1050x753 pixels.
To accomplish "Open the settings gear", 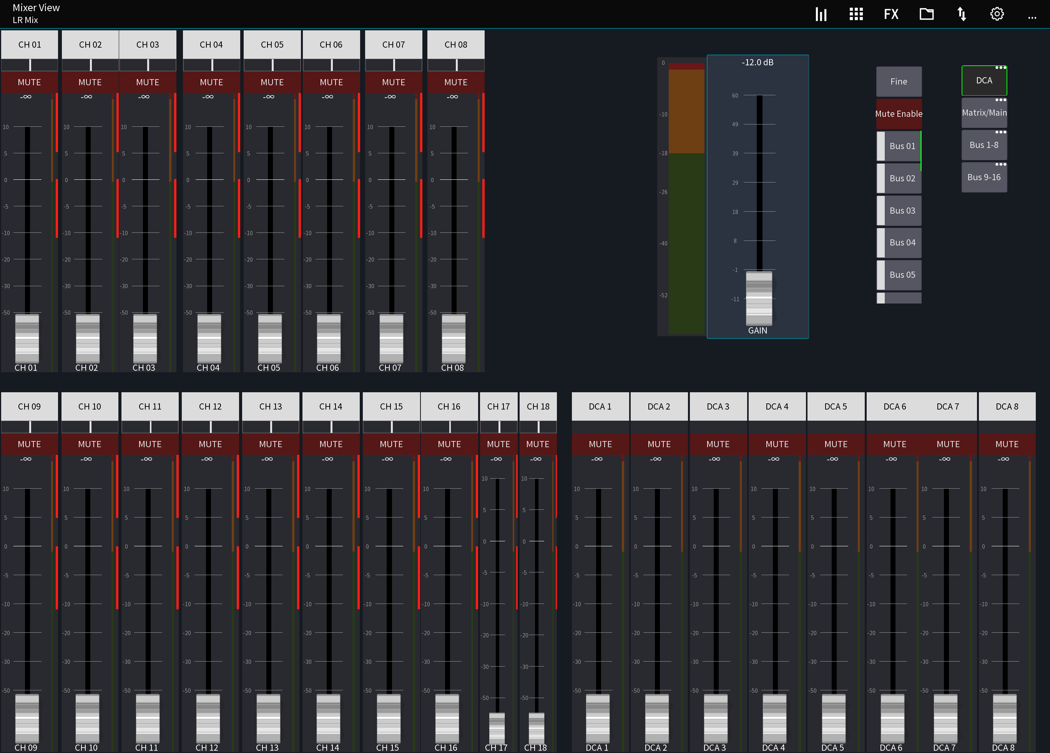I will [x=997, y=14].
